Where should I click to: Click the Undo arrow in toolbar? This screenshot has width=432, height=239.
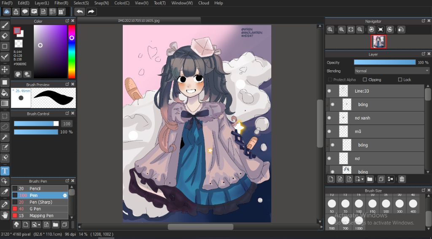click(80, 12)
